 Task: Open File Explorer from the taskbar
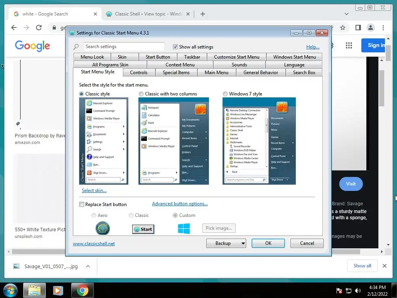pyautogui.click(x=35, y=290)
